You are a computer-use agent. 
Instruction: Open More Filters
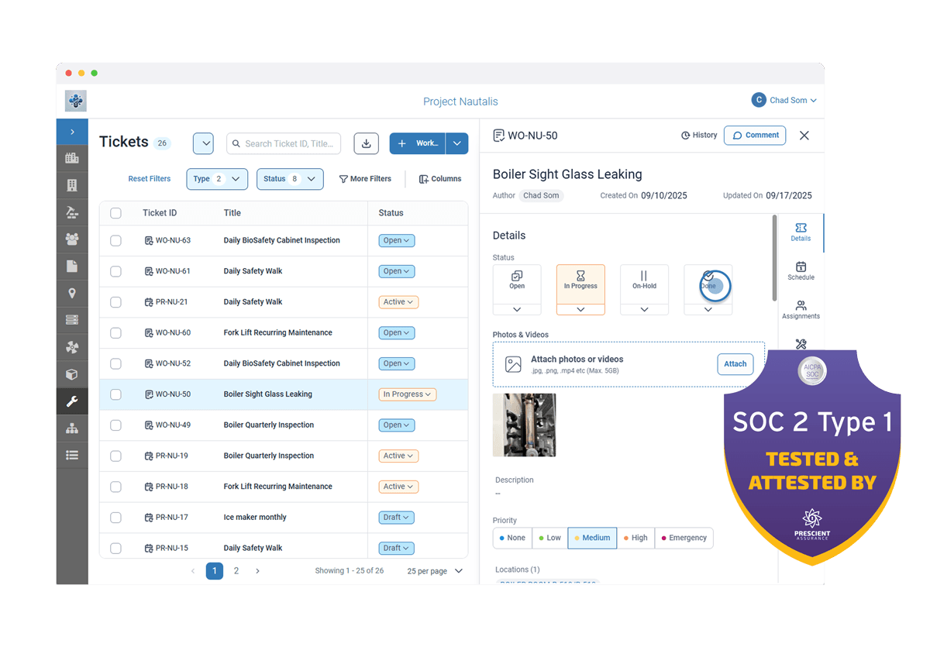click(x=365, y=179)
